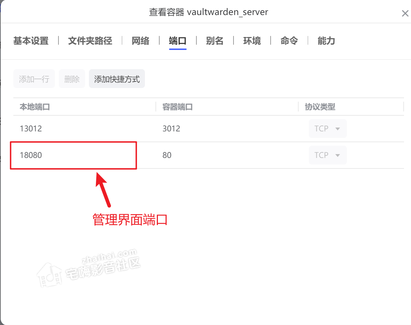Select local port value 18080
Screen dimensions: 411x325
point(31,155)
